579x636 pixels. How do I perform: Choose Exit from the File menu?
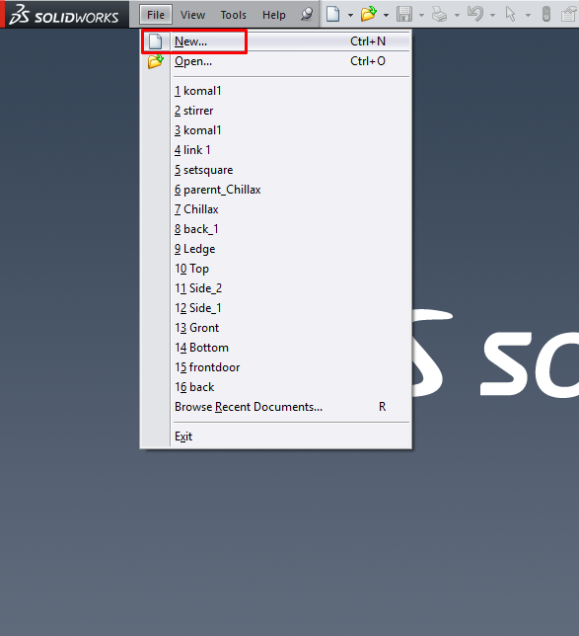pyautogui.click(x=276, y=437)
